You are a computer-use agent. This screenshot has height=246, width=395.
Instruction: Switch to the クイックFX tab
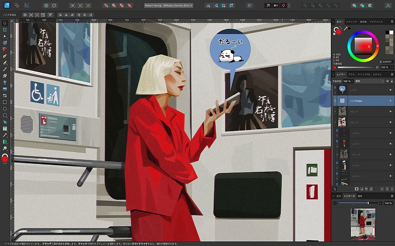pyautogui.click(x=364, y=75)
